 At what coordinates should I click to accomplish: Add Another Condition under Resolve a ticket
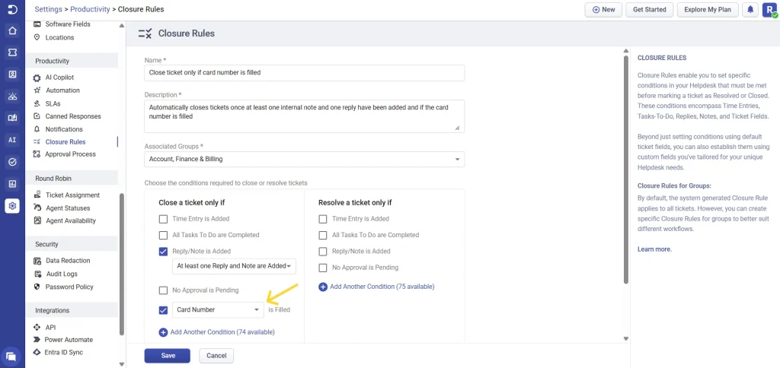point(376,287)
